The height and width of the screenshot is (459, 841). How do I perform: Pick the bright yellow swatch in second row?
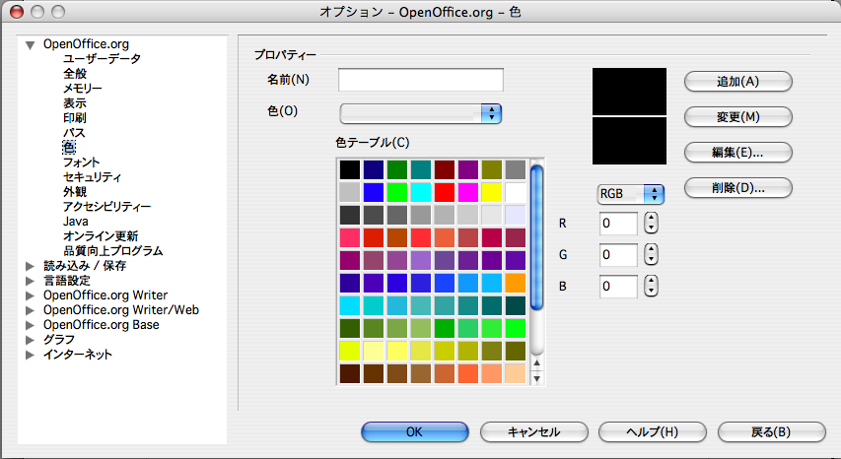click(x=491, y=192)
